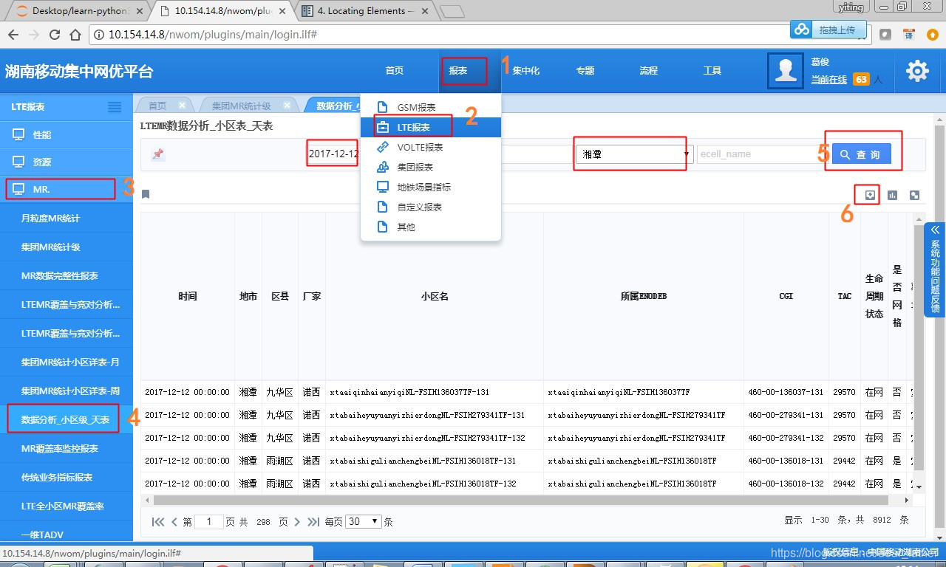
Task: Open the 集中化 top navigation menu
Action: pos(525,71)
